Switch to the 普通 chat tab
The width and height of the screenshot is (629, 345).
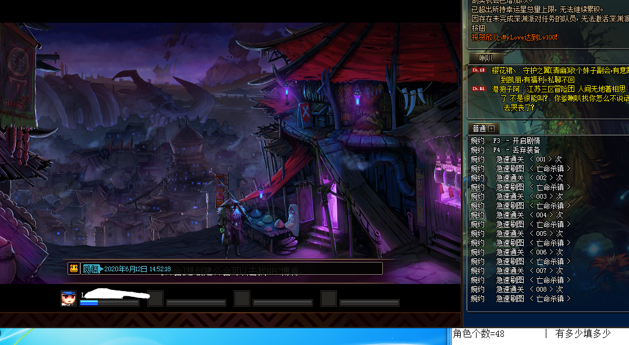pos(479,128)
